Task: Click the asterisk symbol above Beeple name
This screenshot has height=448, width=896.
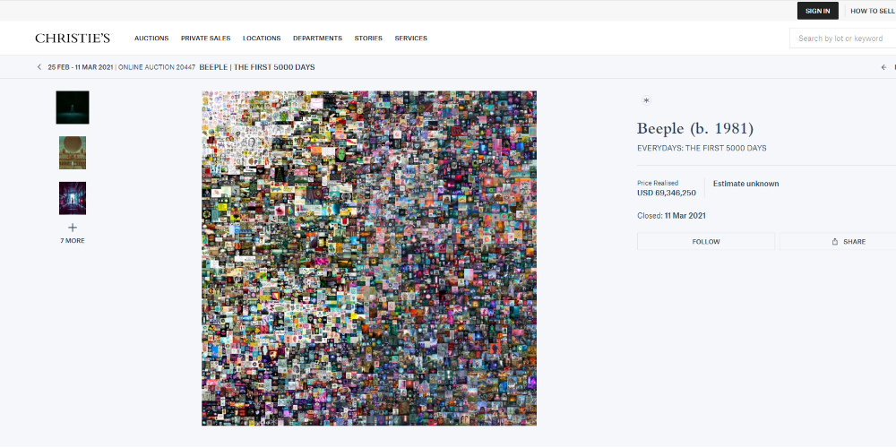Action: click(646, 100)
